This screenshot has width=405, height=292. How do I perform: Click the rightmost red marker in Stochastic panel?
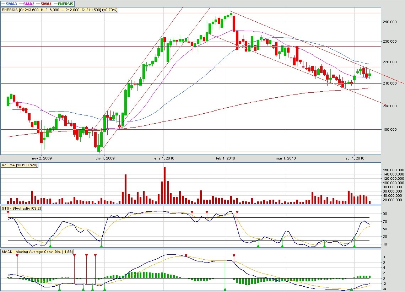click(237, 212)
